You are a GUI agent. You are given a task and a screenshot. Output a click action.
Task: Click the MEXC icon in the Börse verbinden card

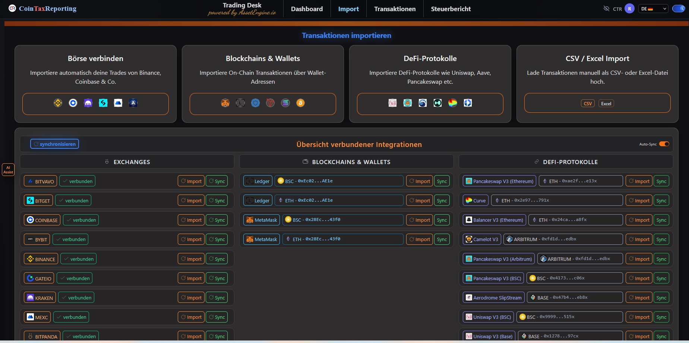point(118,103)
